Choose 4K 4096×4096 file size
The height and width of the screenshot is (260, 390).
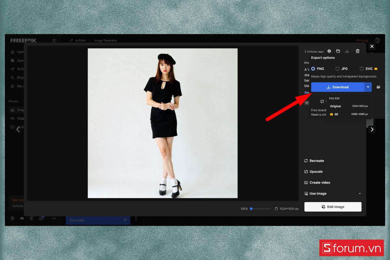click(x=349, y=114)
